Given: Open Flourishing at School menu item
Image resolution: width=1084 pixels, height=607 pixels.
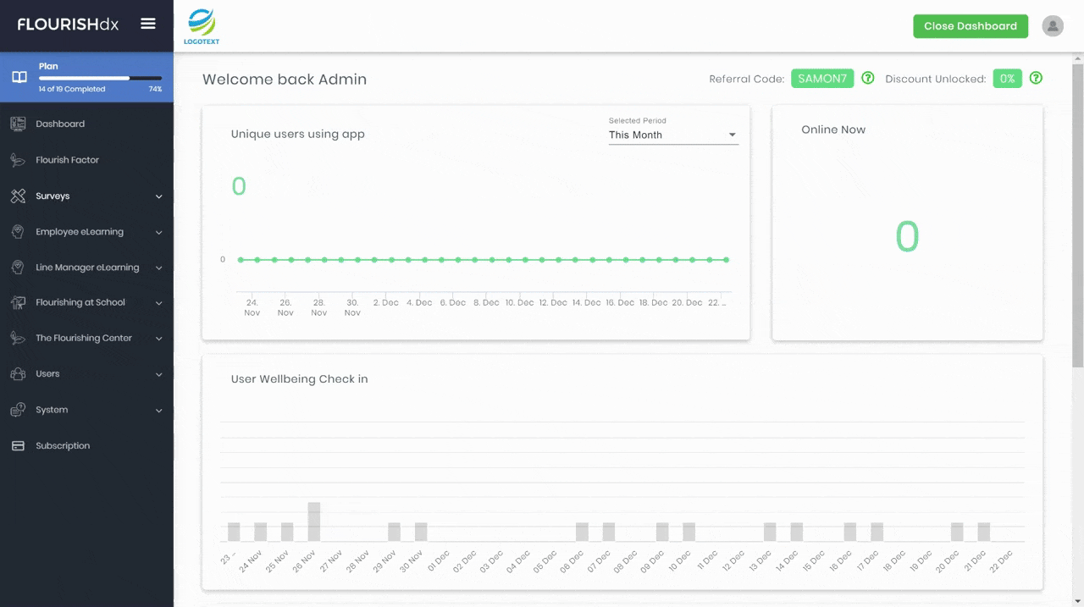Looking at the screenshot, I should coord(86,302).
